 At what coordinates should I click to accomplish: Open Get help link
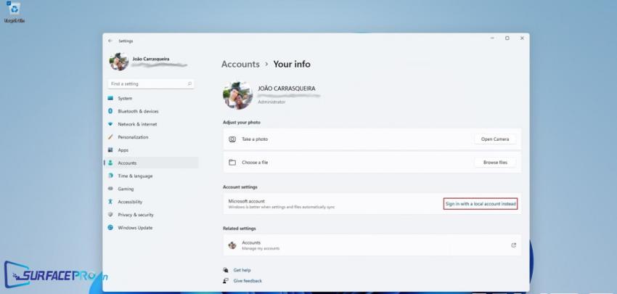coord(242,270)
